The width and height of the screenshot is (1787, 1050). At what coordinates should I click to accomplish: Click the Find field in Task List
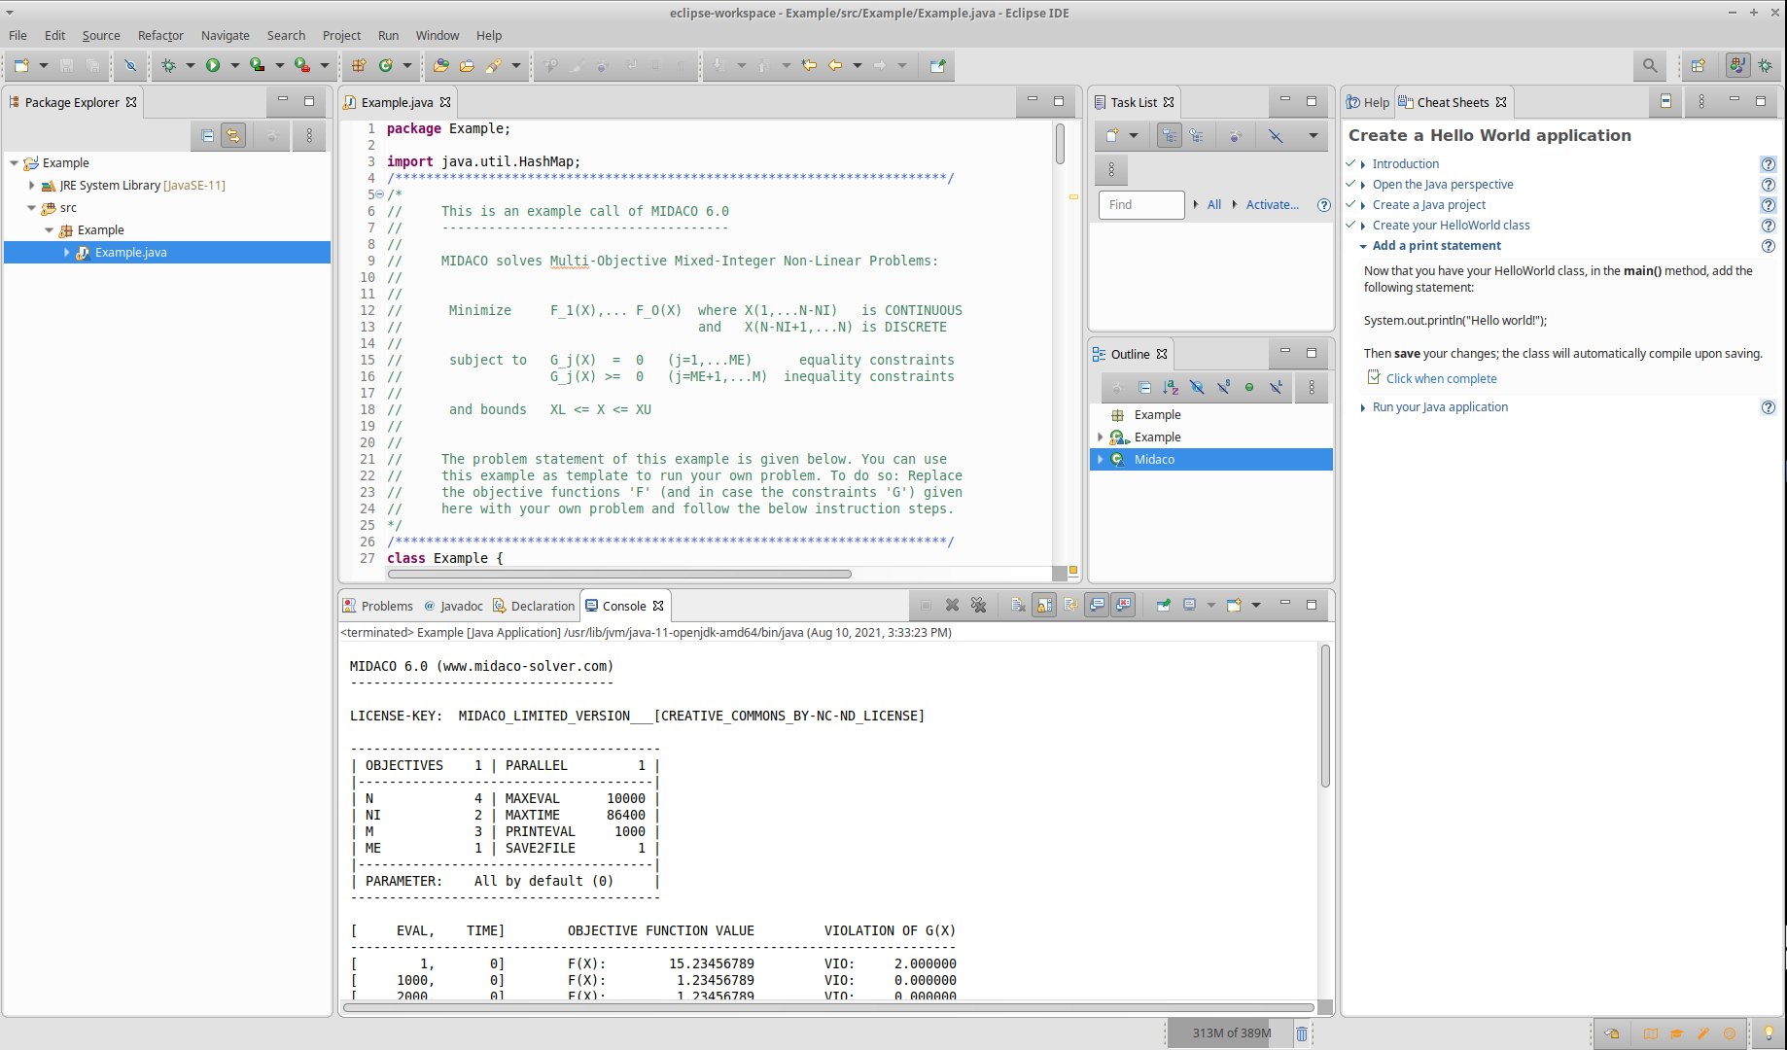tap(1140, 204)
